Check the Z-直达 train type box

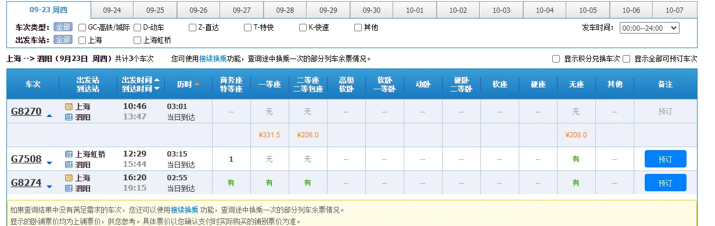point(193,27)
